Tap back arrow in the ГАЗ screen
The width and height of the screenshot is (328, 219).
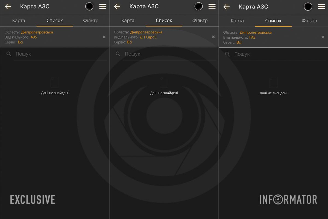point(227,7)
